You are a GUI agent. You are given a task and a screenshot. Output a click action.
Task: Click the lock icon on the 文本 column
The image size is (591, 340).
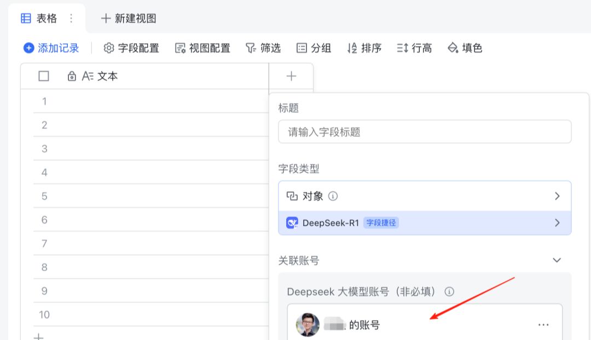[x=72, y=77]
